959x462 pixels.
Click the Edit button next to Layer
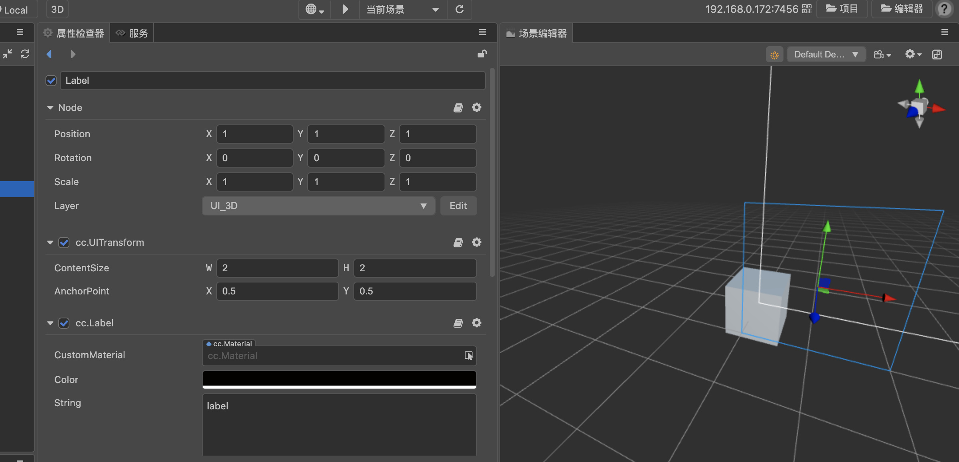458,206
